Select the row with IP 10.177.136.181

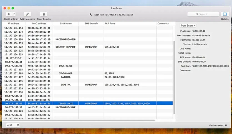point(87,35)
